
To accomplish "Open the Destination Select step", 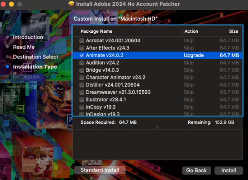I will point(35,57).
